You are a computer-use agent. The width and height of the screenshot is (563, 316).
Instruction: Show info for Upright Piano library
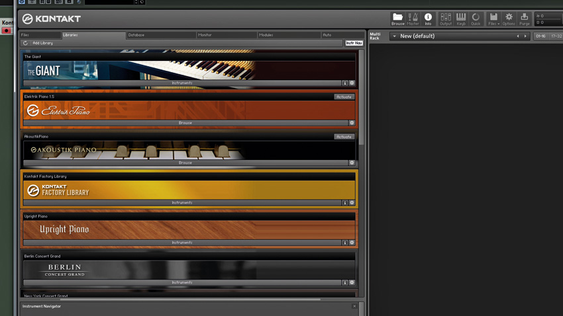pyautogui.click(x=344, y=243)
